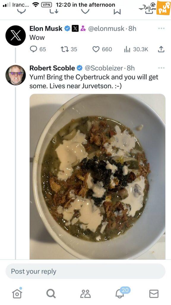Image resolution: width=171 pixels, height=305 pixels.
Task: Open Elon Musk's X profile avatar
Action: (x=15, y=35)
